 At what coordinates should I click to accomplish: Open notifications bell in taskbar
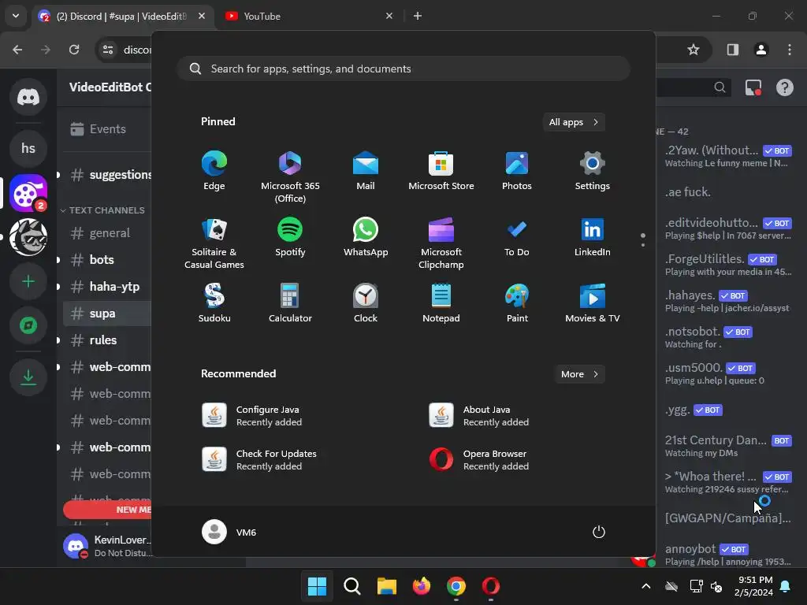(x=786, y=586)
